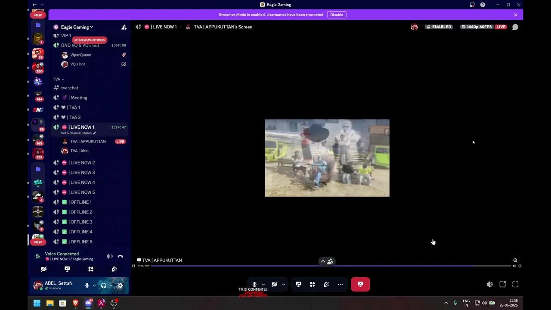Open mic options arrow in stream control bar
The image size is (551, 310).
click(x=263, y=285)
